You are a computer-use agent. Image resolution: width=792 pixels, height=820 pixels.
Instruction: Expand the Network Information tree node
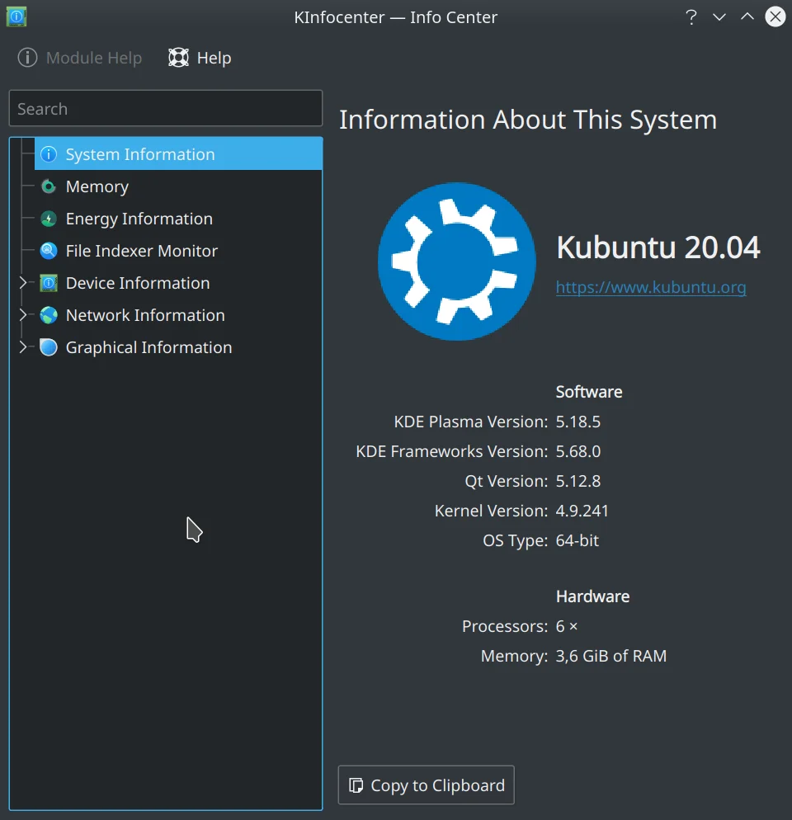tap(22, 315)
